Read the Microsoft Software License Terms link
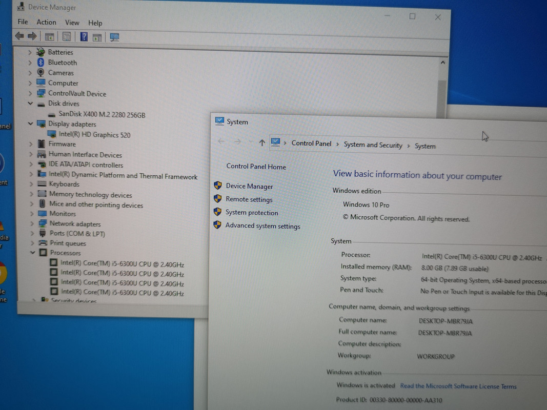Viewport: 547px width, 410px height. click(458, 386)
